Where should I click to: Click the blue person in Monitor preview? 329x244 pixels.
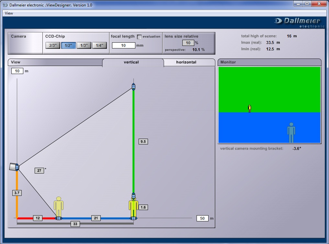tap(291, 133)
